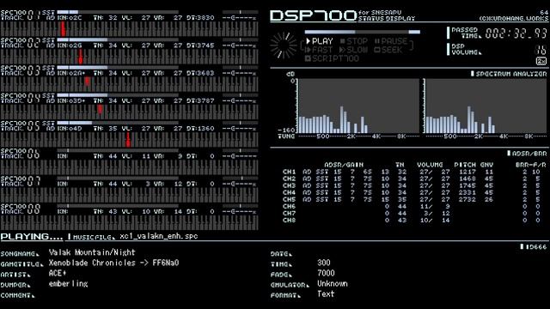
Task: Click the KUROHANE.WORKS copyright text
Action: [x=514, y=19]
